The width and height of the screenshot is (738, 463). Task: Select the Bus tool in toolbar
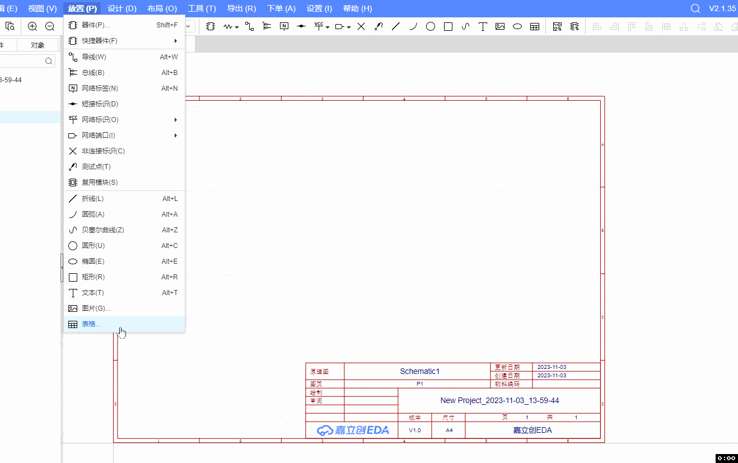[x=267, y=26]
